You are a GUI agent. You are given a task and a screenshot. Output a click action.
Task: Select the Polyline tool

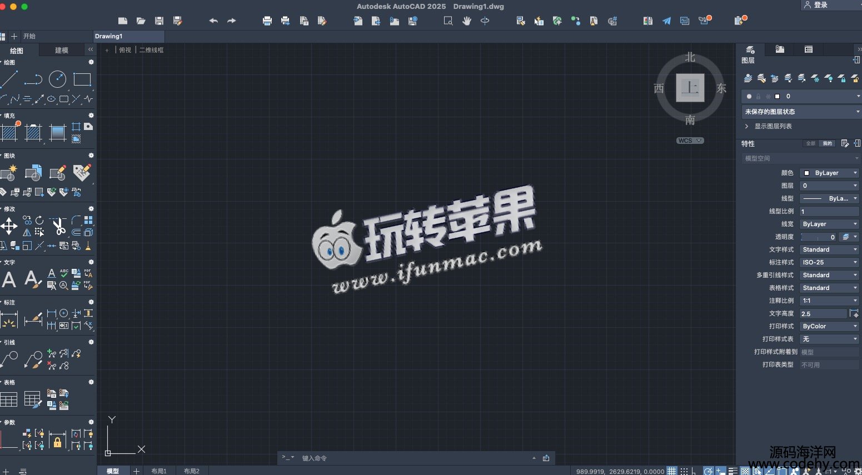click(x=33, y=79)
